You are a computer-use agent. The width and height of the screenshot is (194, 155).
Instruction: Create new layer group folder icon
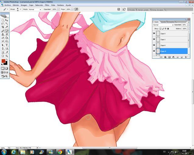click(177, 57)
